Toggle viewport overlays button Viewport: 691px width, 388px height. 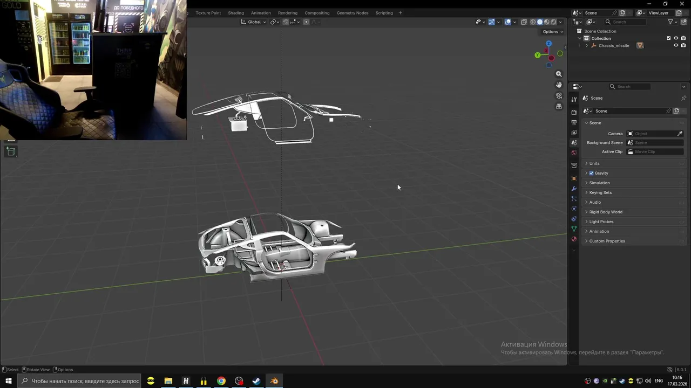(x=508, y=22)
